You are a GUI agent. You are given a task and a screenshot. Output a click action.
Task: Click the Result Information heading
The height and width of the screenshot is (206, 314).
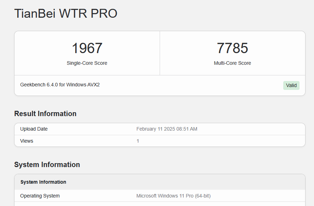click(45, 114)
